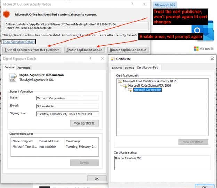
Task: Click OK in the Certificate window
Action: pos(204,186)
